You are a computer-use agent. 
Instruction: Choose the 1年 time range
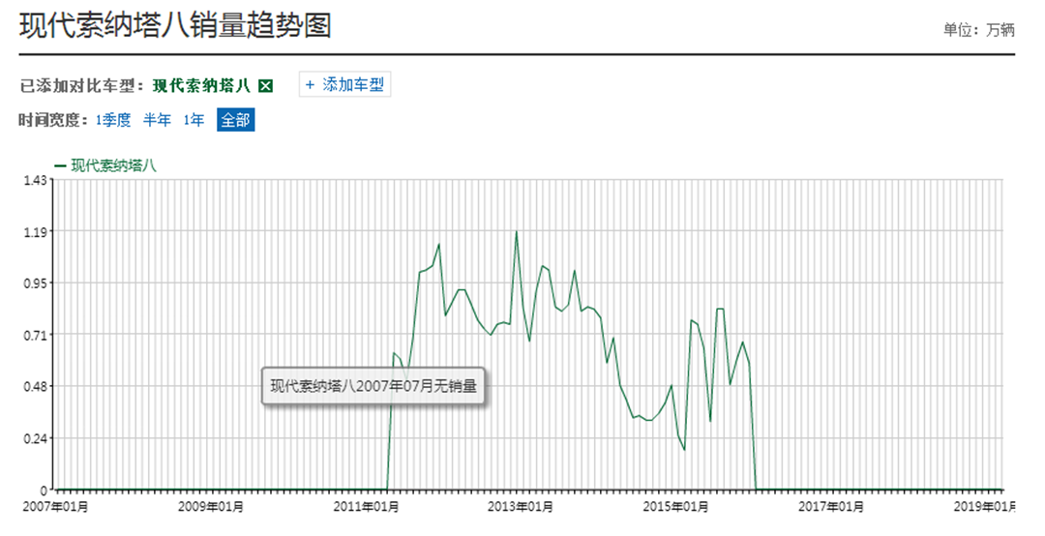194,120
